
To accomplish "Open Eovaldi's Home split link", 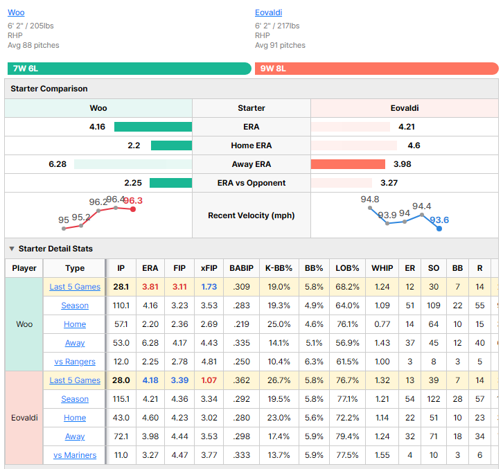I will pos(75,418).
